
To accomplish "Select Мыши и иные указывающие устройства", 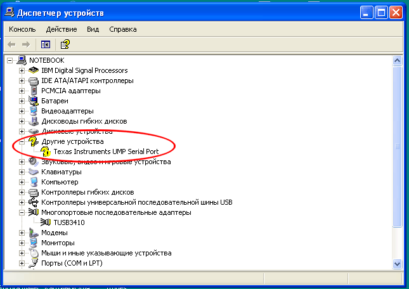I will tap(107, 253).
